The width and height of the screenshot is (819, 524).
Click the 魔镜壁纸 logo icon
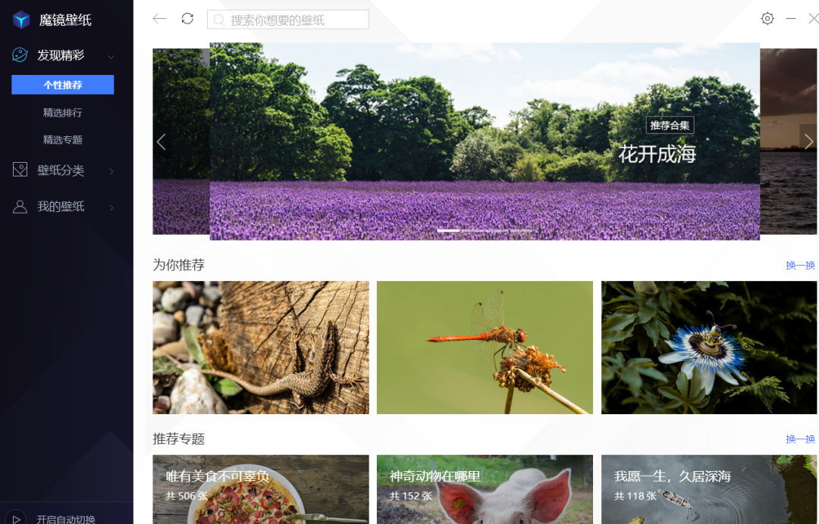click(x=21, y=20)
